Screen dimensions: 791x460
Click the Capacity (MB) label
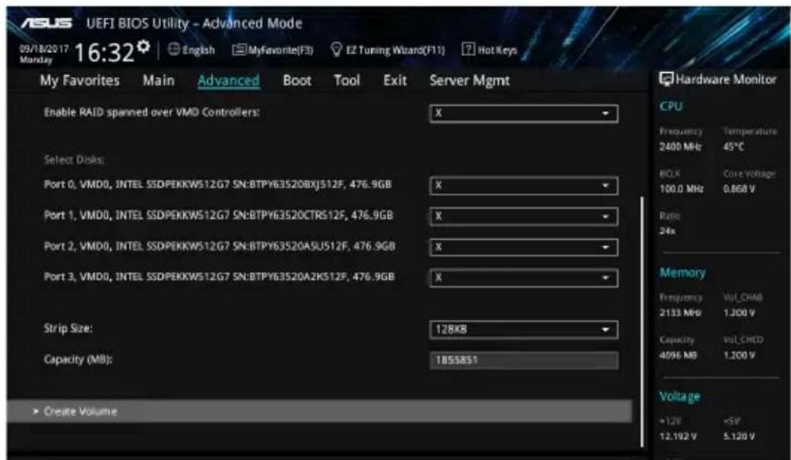[78, 359]
